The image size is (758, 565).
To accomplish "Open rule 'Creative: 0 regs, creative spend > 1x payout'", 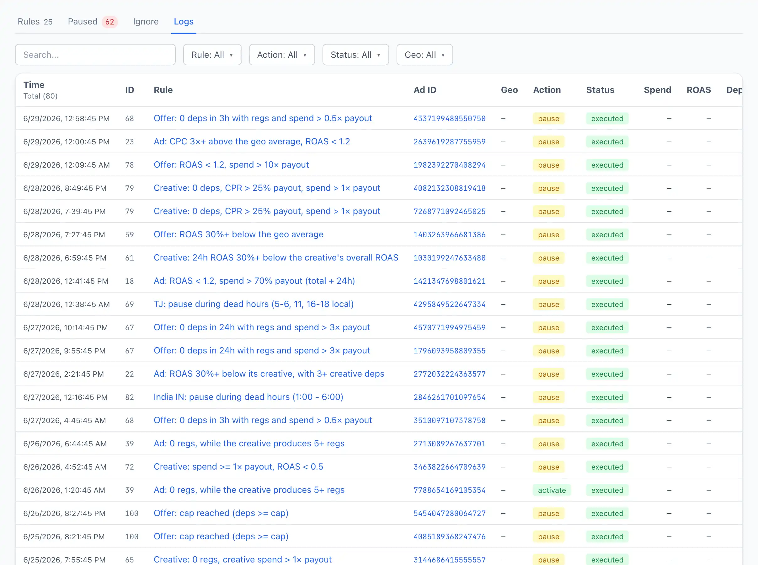I will coord(242,560).
